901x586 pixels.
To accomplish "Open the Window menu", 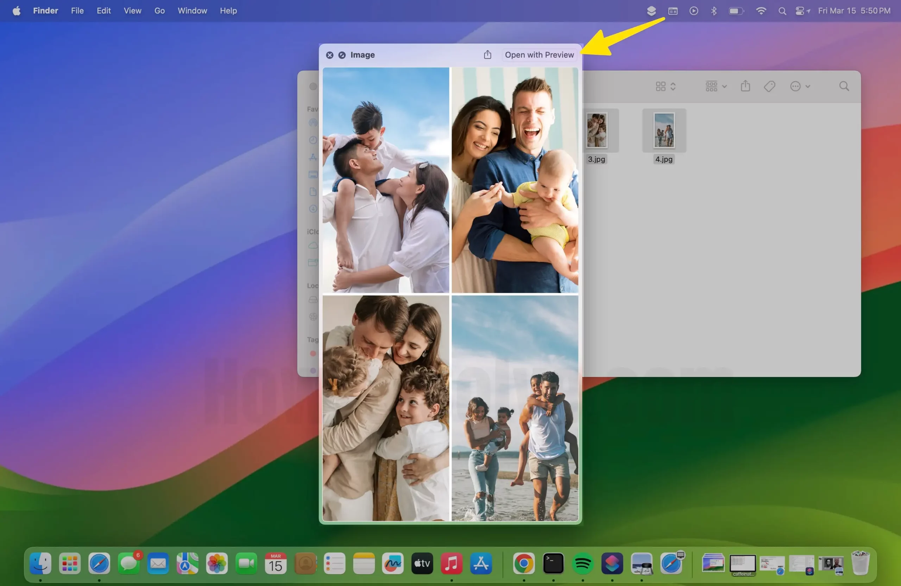I will [x=192, y=11].
